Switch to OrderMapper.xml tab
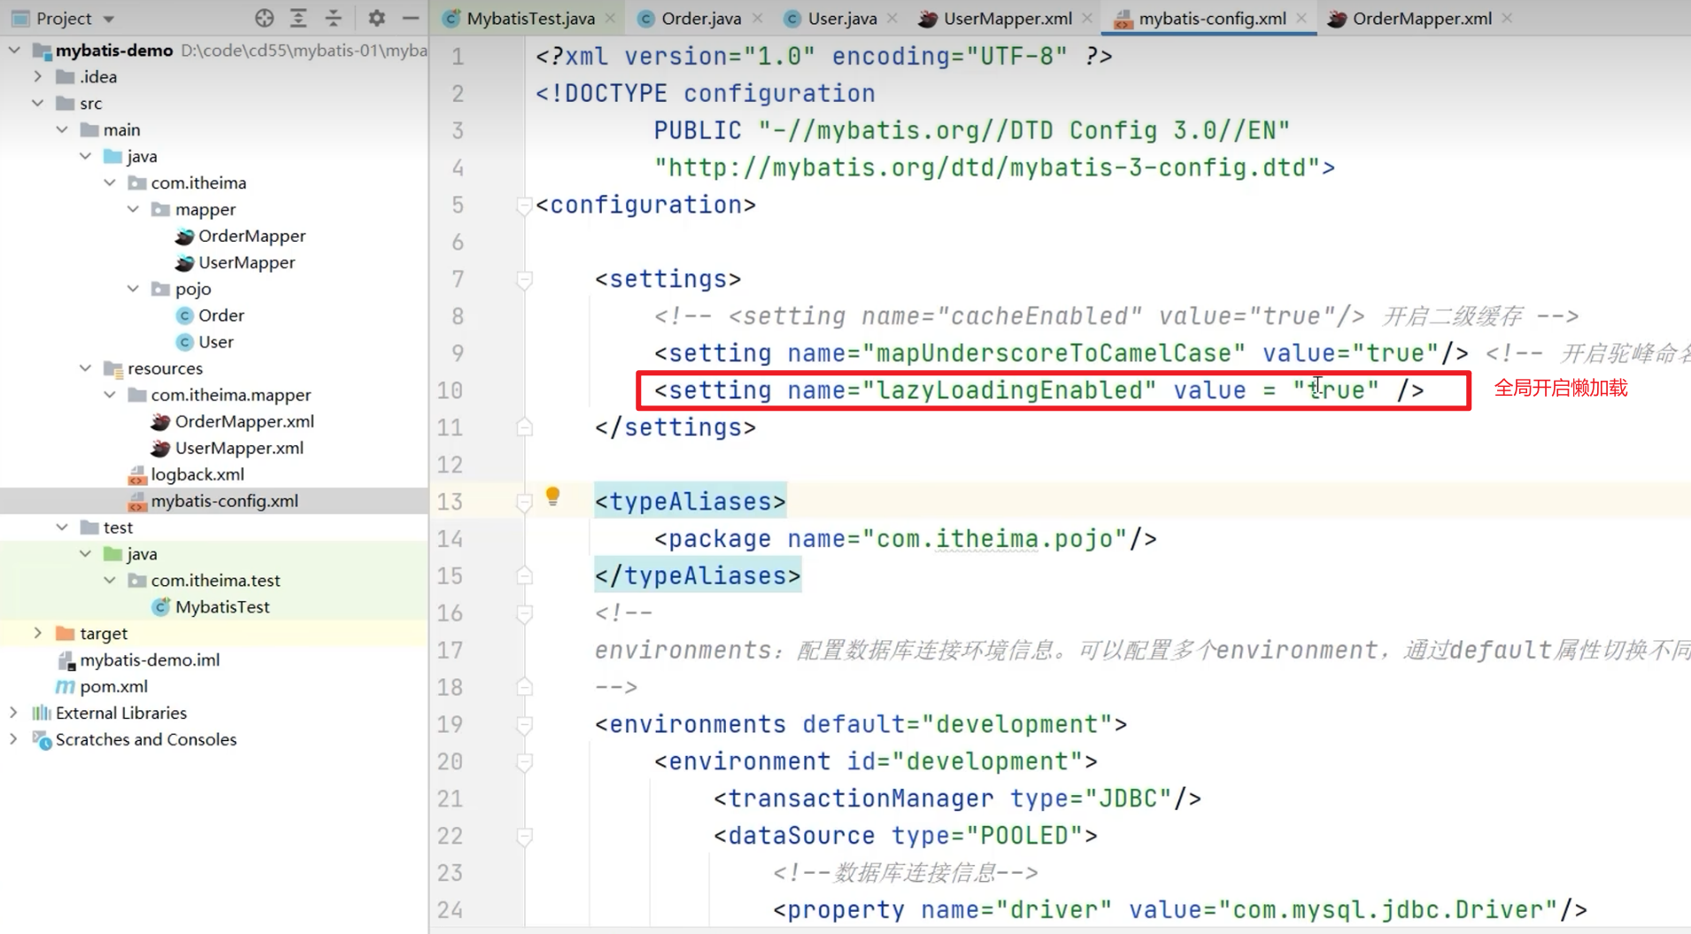The height and width of the screenshot is (934, 1691). click(x=1422, y=19)
